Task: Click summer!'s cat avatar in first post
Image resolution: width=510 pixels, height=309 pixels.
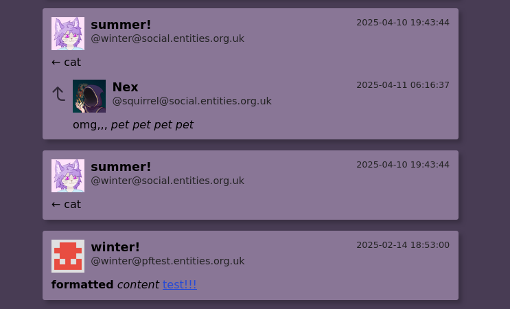Action: click(x=68, y=34)
